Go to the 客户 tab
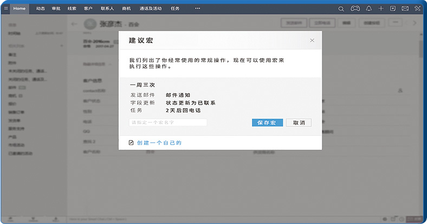 click(88, 9)
